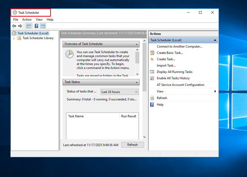Screen dimensions: 247x177
Task: Minimize the Task Scheduler window
Action: 188,13
